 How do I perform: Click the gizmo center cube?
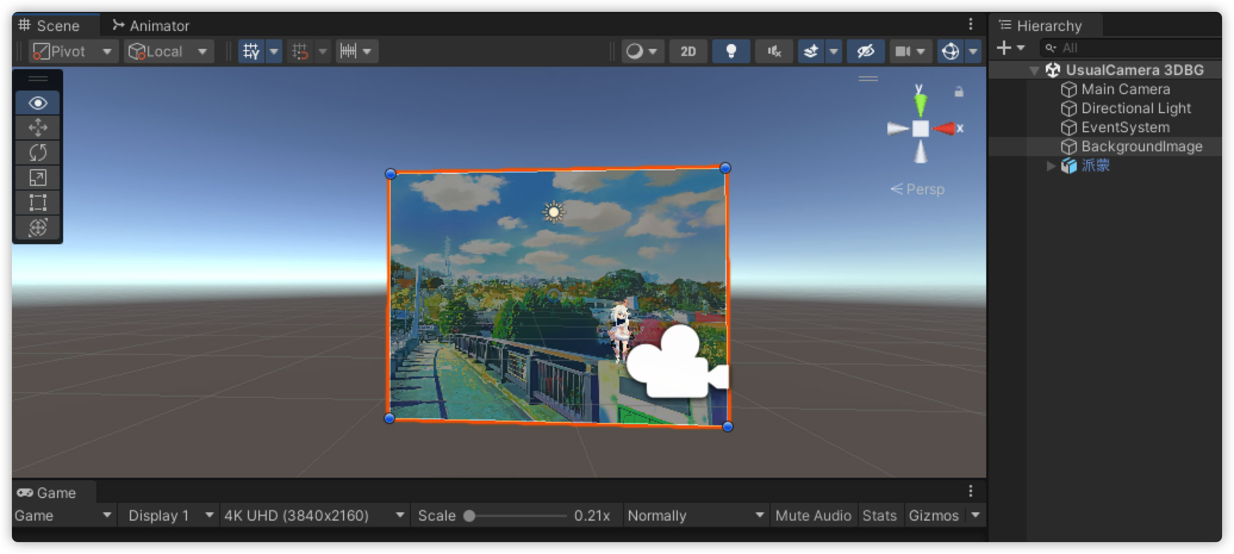pos(921,128)
